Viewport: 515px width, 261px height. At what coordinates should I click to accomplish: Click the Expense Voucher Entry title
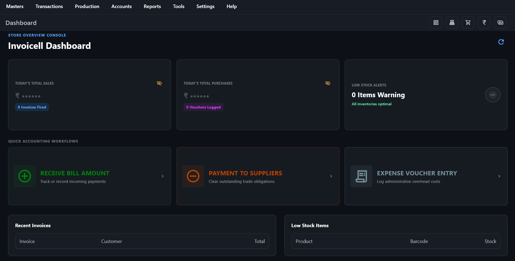(417, 173)
